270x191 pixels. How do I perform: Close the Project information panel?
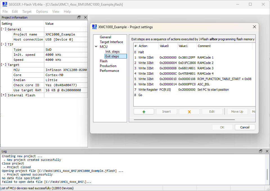click(x=85, y=17)
